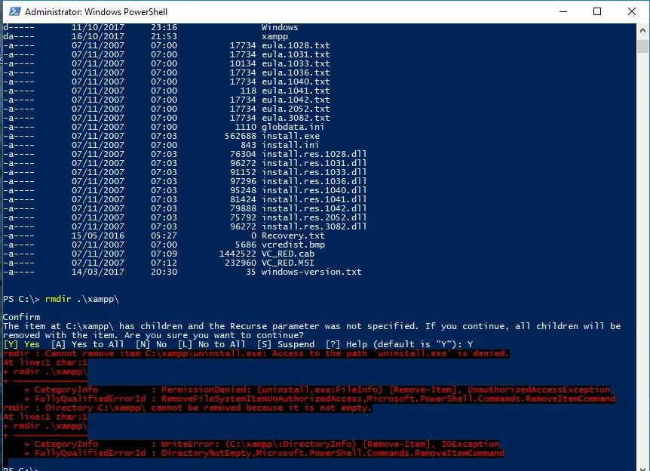
Task: Click the file name VC_RED.MSI
Action: click(288, 263)
